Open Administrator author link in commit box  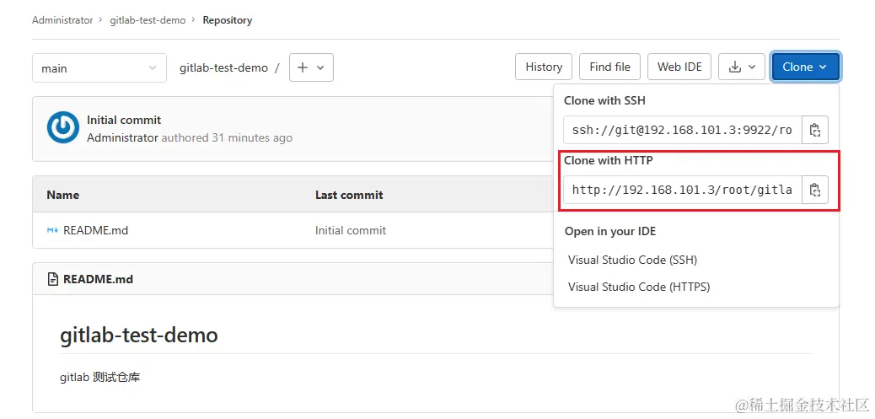[123, 137]
